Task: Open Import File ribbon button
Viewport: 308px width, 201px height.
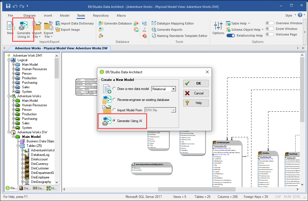Action: (37, 30)
